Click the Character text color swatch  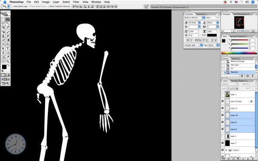[212, 35]
